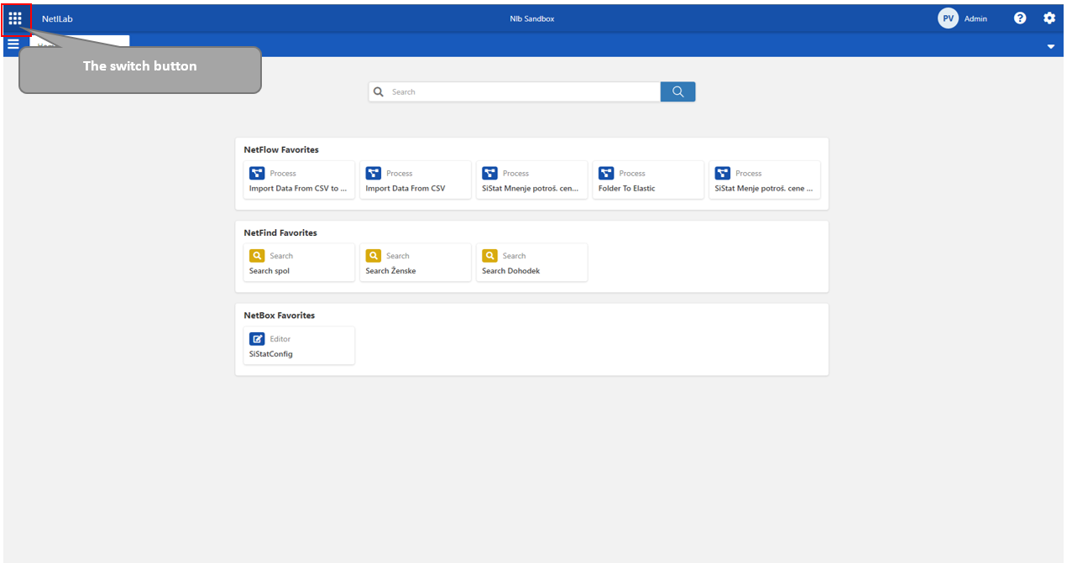The width and height of the screenshot is (1072, 563).
Task: Click the PV user avatar
Action: pos(948,18)
